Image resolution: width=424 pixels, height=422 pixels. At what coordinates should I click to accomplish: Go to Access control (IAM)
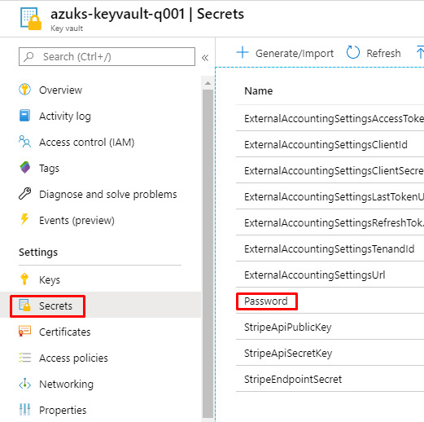pos(87,142)
